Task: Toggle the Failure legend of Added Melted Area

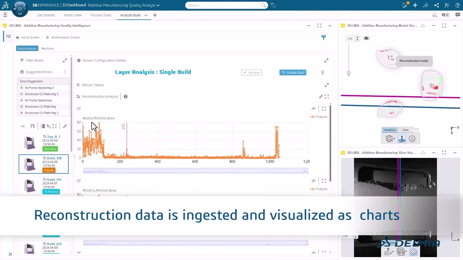Action: (x=319, y=117)
